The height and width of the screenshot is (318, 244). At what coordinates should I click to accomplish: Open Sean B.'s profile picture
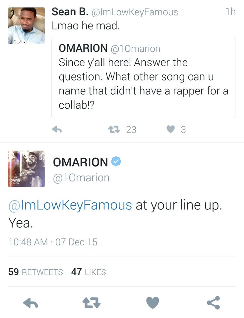click(x=27, y=26)
